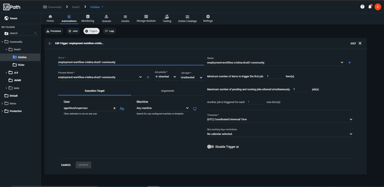Viewport: 384px width, 187px height.
Task: Open Action Catalogs tab
Action: tap(188, 19)
